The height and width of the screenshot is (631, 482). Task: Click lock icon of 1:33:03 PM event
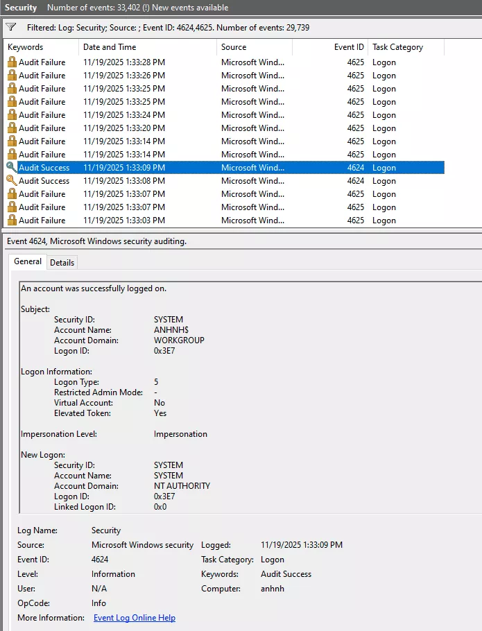pos(12,221)
